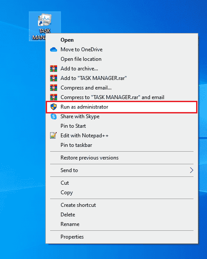
Task: Choose Restore previous versions
Action: [x=122, y=158]
